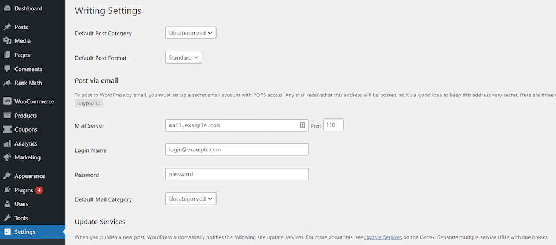The height and width of the screenshot is (245, 556).
Task: Click the Dashboard gauge icon
Action: (x=7, y=9)
